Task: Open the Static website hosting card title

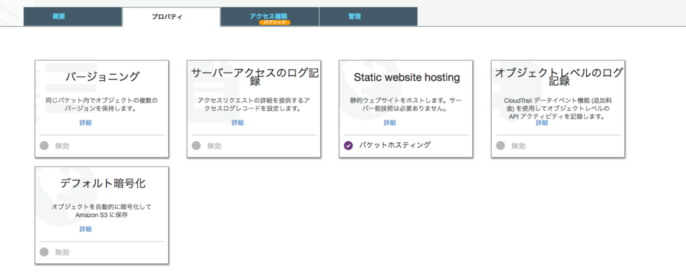Action: 407,78
